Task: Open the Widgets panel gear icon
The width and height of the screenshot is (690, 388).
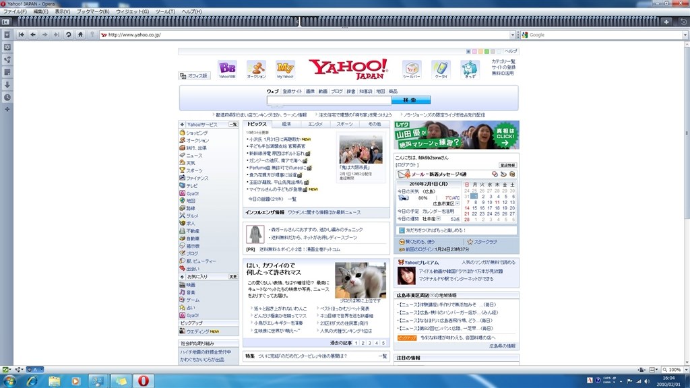Action: [x=7, y=47]
